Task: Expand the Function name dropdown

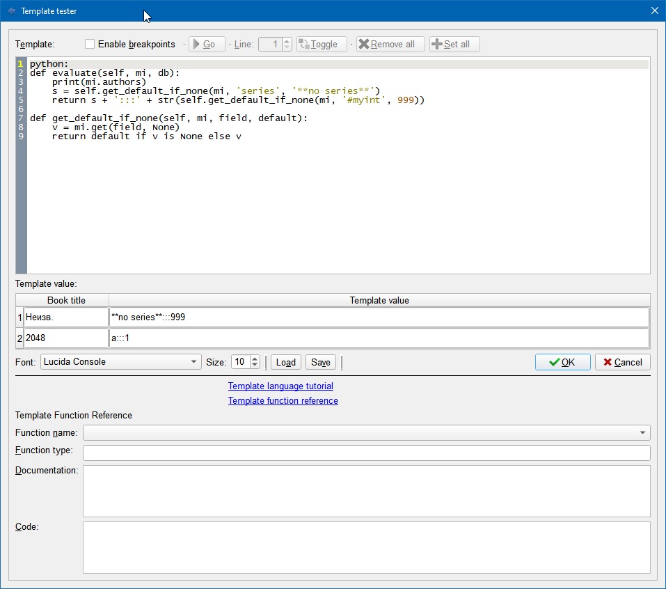Action: (642, 433)
